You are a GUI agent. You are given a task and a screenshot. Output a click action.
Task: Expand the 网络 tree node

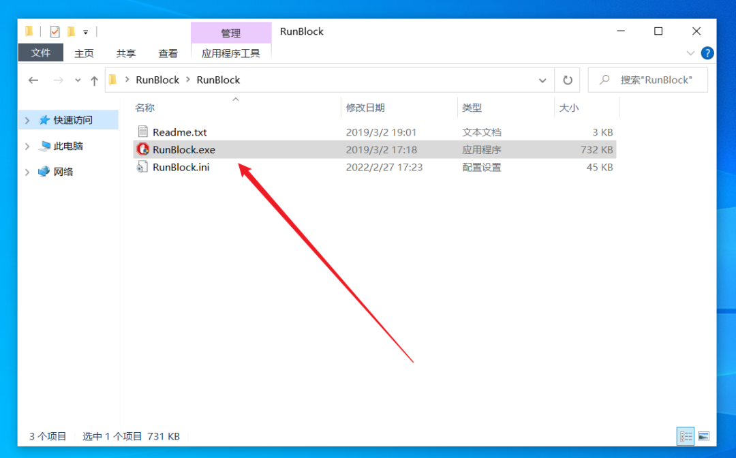(27, 172)
